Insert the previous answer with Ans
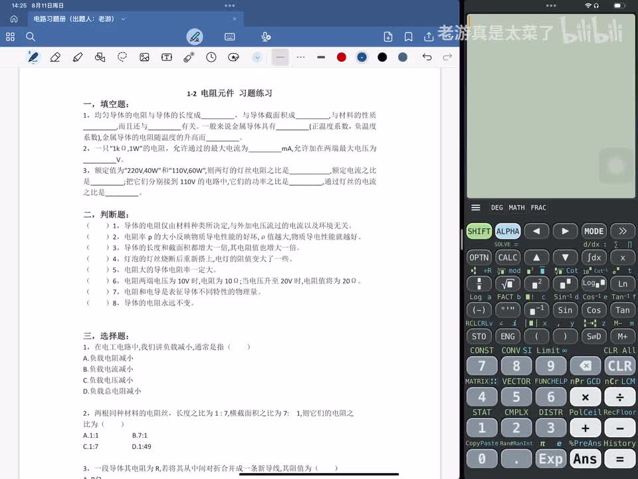Viewport: 638px width, 479px height. [x=585, y=459]
